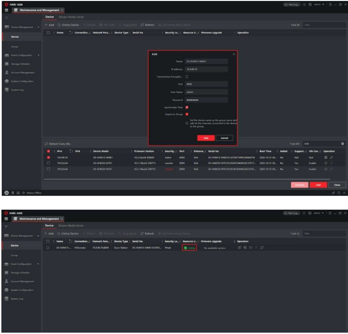Image resolution: width=348 pixels, height=334 pixels.
Task: Click Cancel in the Add dialog
Action: (x=224, y=138)
